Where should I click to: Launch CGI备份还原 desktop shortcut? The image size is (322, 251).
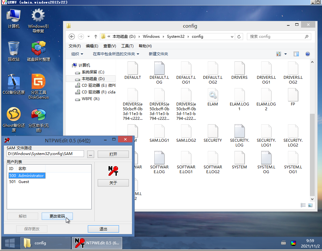[14, 84]
